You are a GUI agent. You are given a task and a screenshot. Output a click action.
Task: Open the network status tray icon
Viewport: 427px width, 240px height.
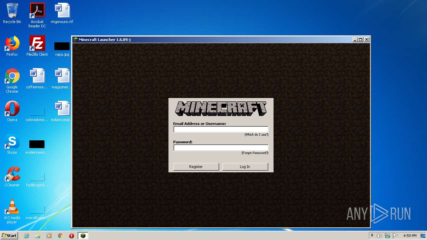coord(387,236)
